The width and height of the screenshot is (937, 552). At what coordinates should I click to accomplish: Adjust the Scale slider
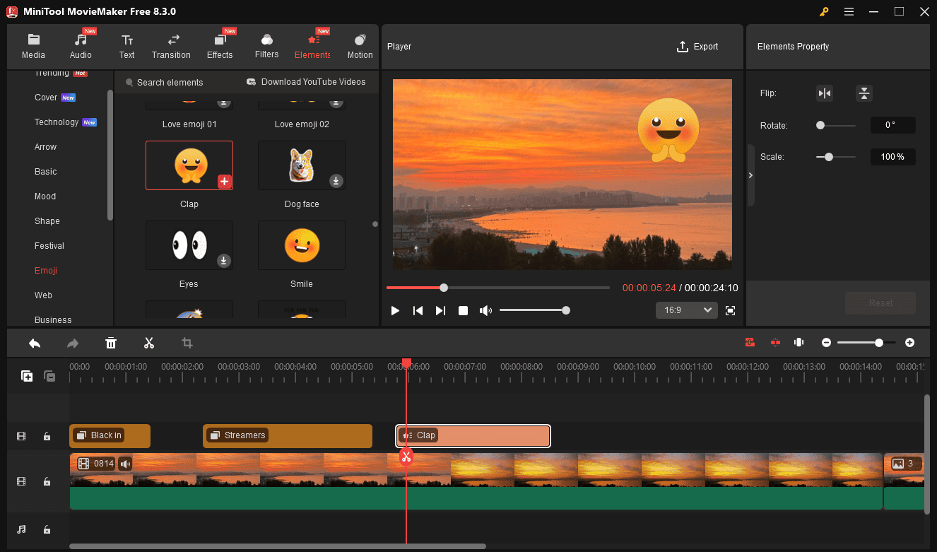tap(835, 157)
